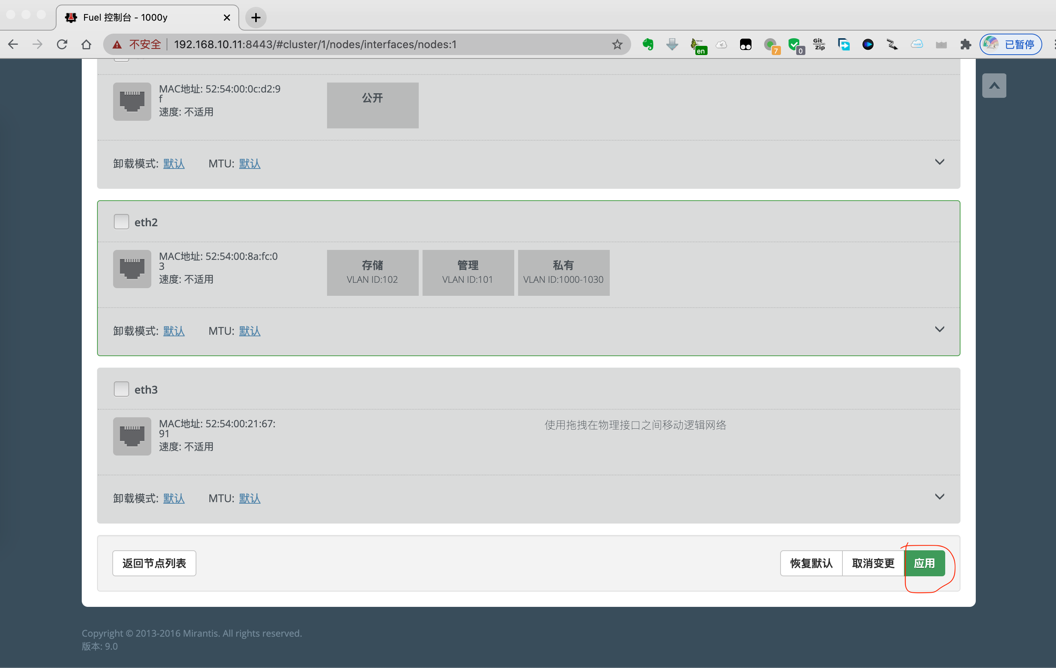Open MTU 默认 link under 公开 interface
Image resolution: width=1056 pixels, height=668 pixels.
[x=249, y=164]
